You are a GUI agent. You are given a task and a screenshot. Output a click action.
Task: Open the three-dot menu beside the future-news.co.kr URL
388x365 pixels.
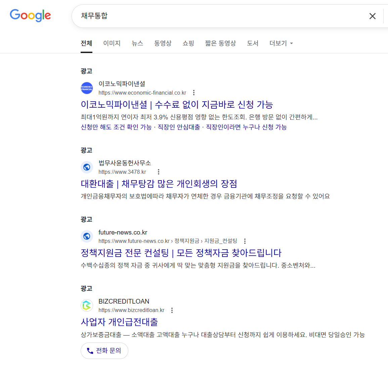point(245,241)
